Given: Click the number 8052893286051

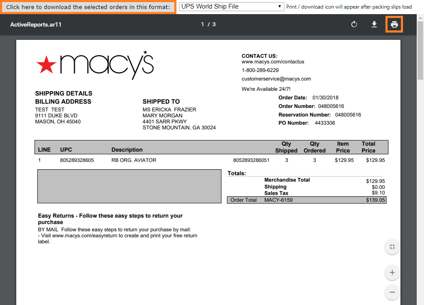Looking at the screenshot, I should click(x=251, y=160).
